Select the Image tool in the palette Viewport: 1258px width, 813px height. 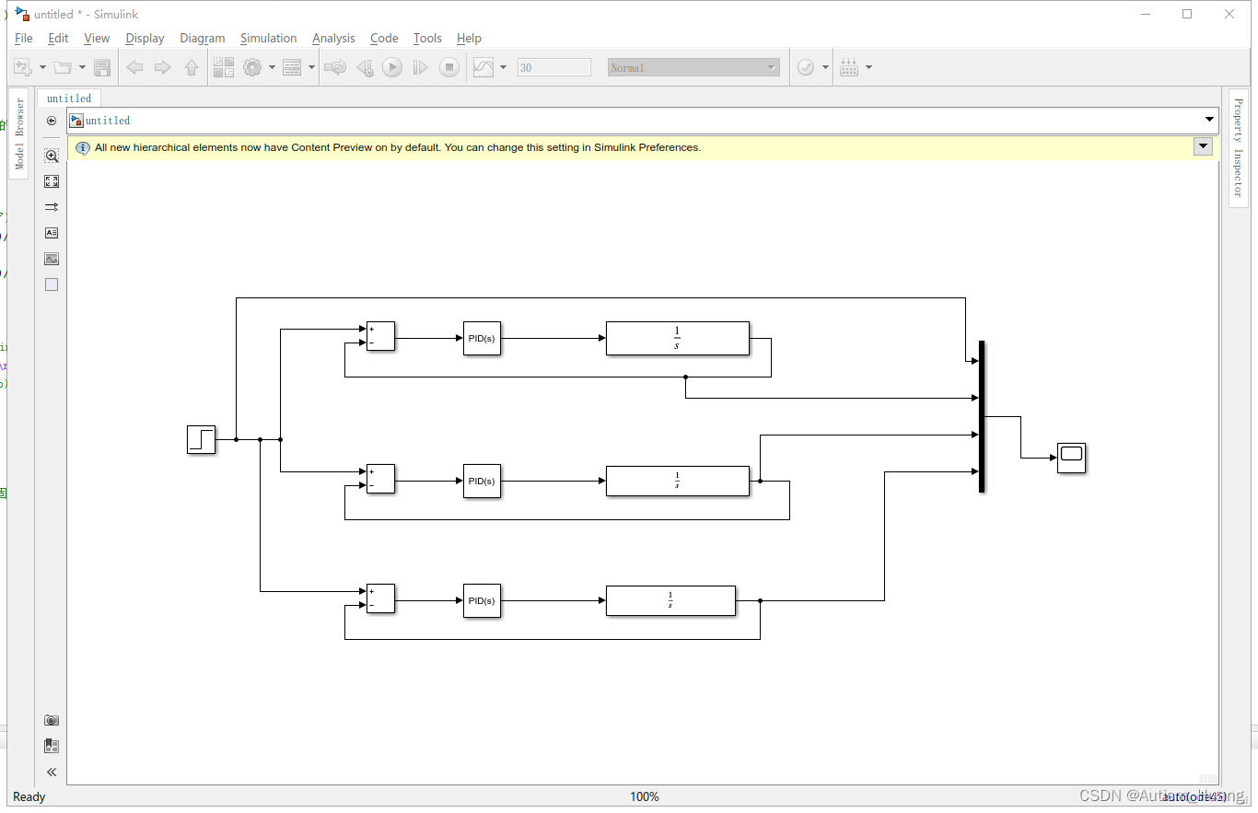coord(52,259)
